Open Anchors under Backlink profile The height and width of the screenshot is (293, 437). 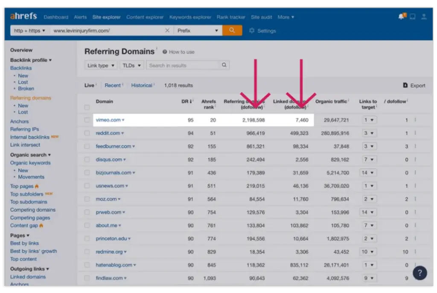point(20,122)
